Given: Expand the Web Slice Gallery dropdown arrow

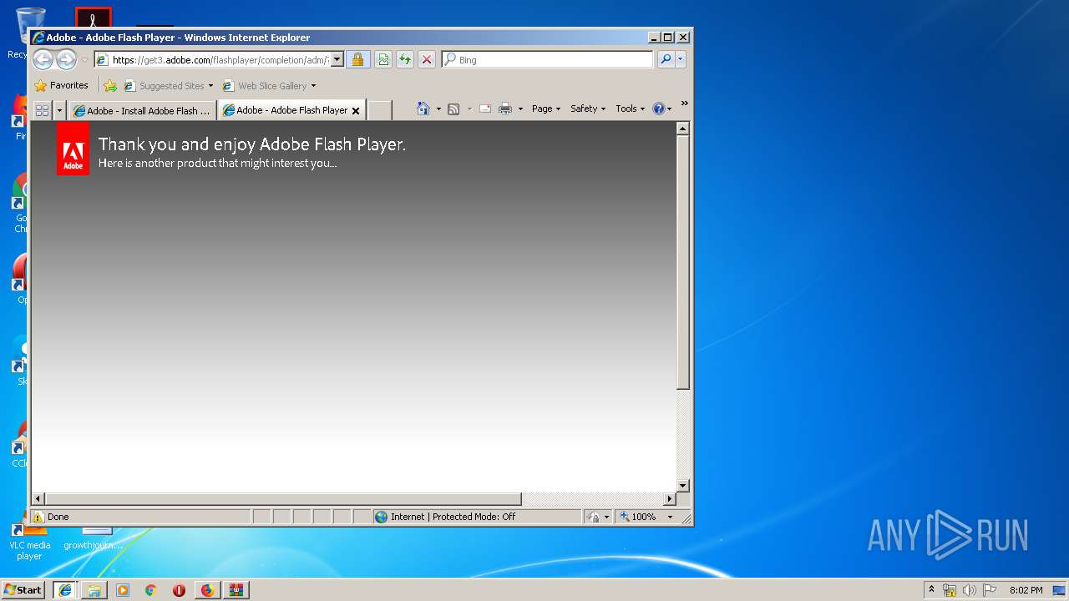Looking at the screenshot, I should pyautogui.click(x=314, y=86).
